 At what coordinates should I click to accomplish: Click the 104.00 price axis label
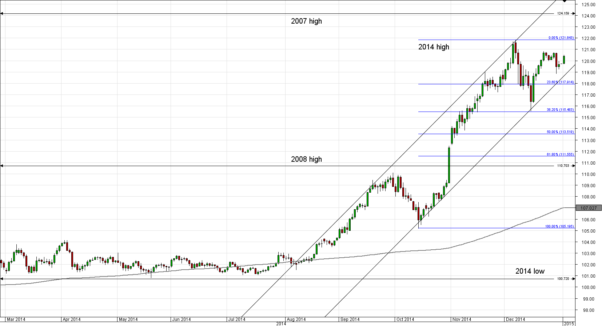pyautogui.click(x=588, y=242)
